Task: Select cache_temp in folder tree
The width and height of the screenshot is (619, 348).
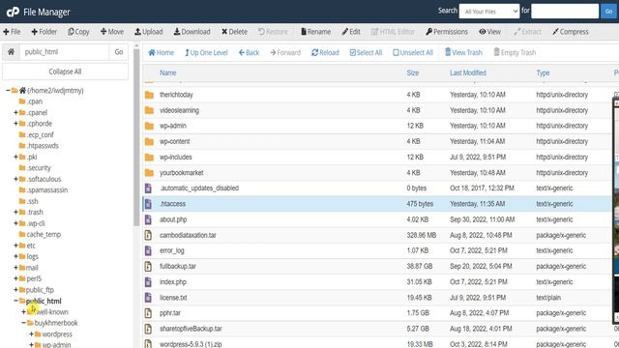Action: coord(44,234)
